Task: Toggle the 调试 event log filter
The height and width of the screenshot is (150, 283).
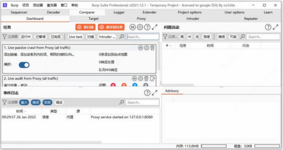Action: coord(59,102)
